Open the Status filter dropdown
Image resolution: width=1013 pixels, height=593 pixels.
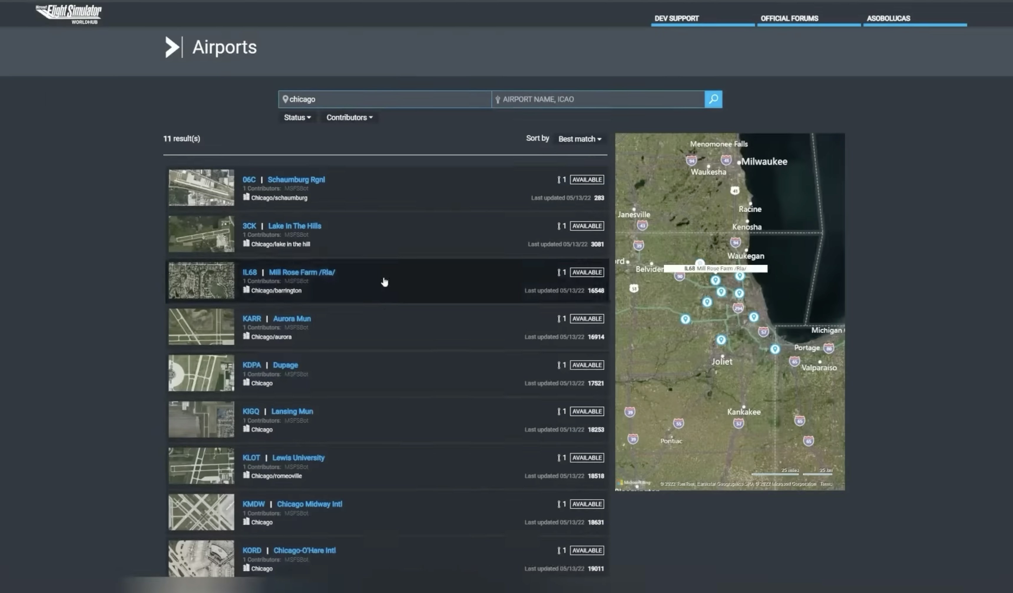point(297,118)
